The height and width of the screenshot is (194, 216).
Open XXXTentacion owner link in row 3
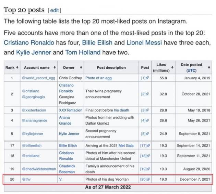(71, 110)
